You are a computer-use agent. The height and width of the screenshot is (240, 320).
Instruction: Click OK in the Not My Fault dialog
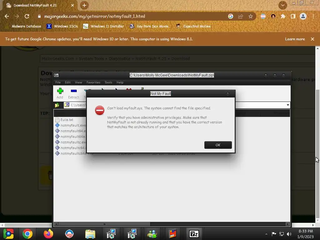click(218, 145)
